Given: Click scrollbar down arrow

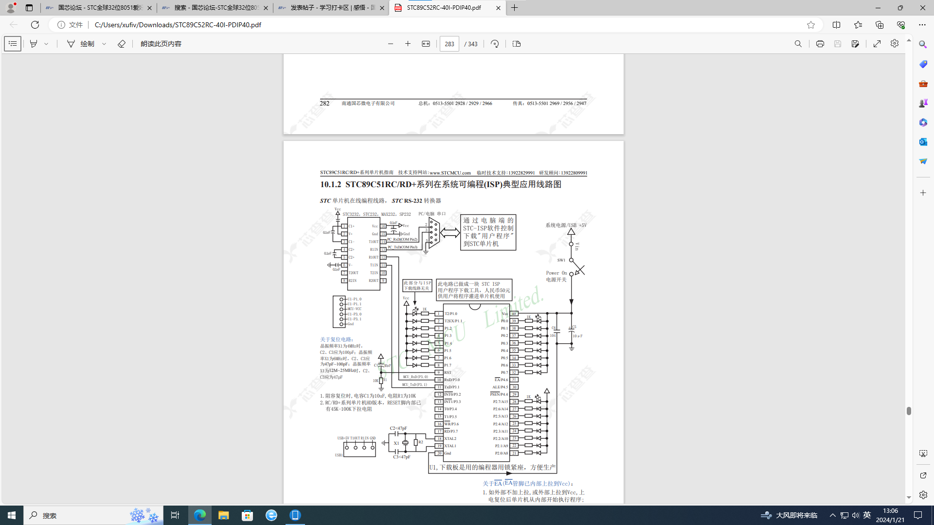Looking at the screenshot, I should [909, 498].
